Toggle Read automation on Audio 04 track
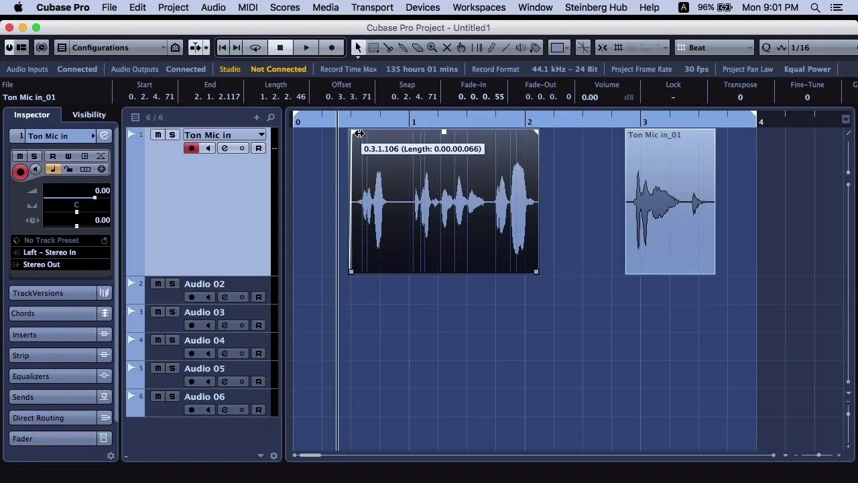This screenshot has width=858, height=483. click(258, 354)
